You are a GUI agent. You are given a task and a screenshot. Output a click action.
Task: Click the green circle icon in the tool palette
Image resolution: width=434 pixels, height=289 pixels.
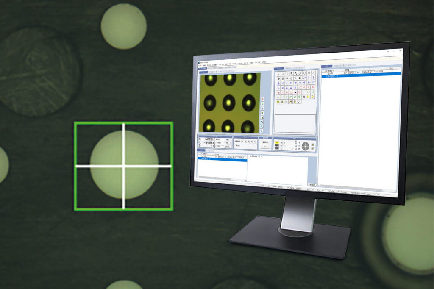(309, 92)
